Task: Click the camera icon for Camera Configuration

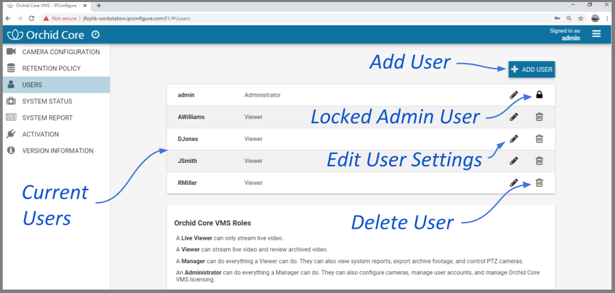Action: click(11, 52)
